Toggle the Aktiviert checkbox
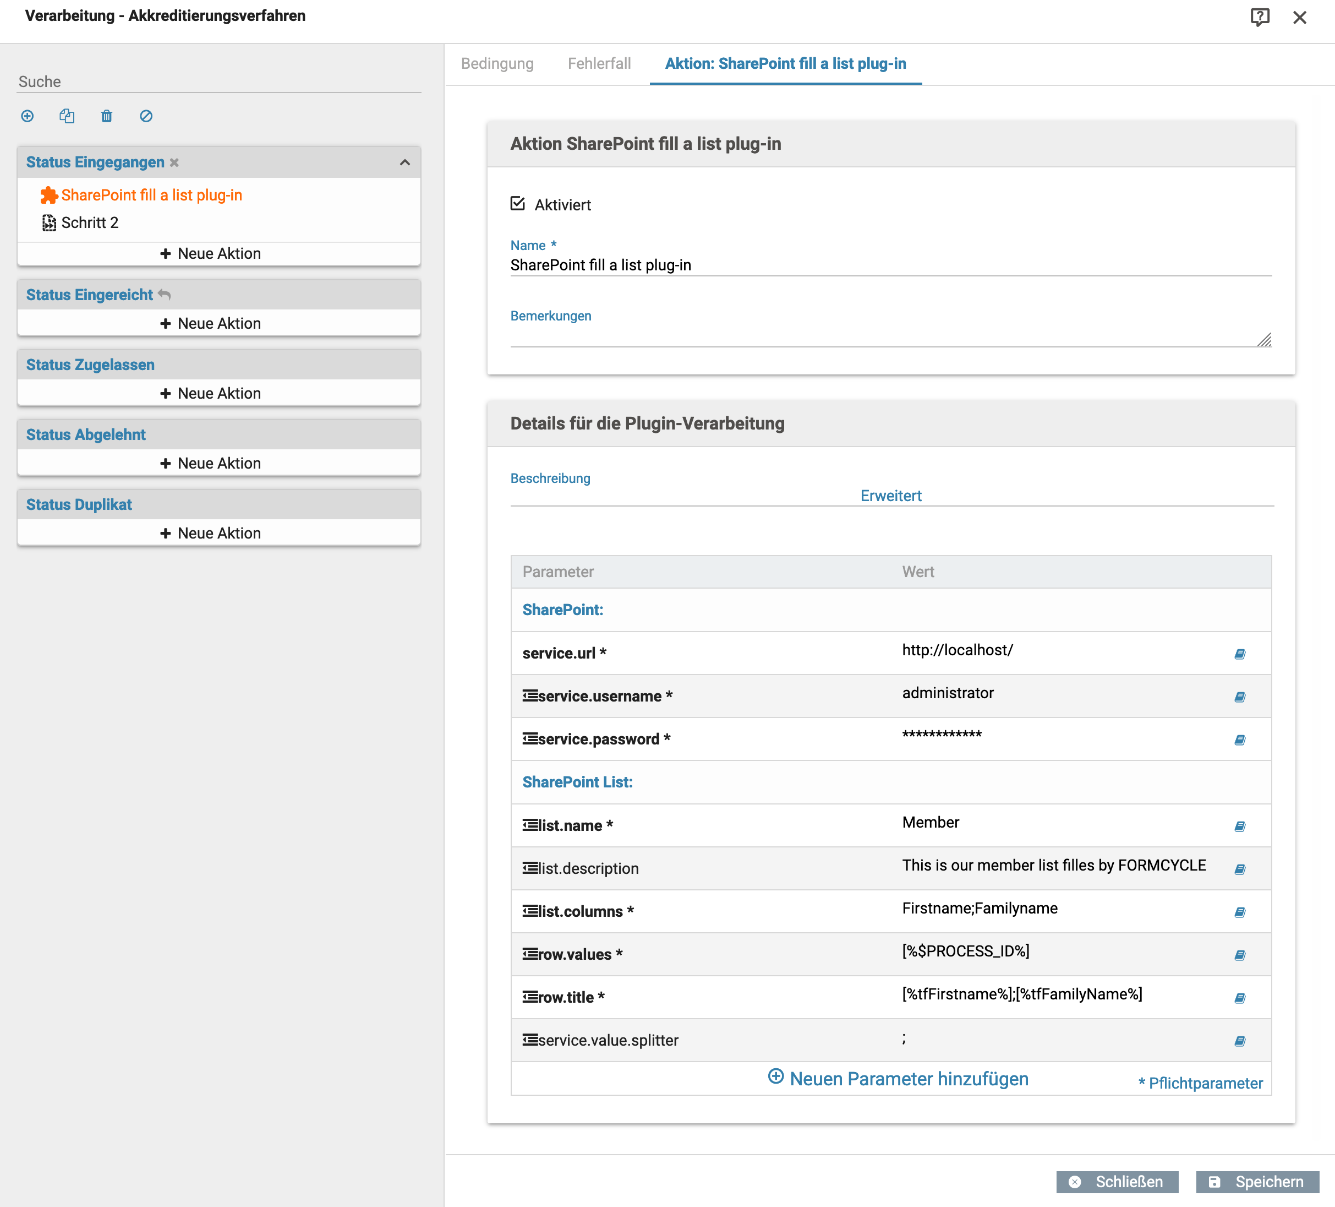Image resolution: width=1335 pixels, height=1207 pixels. 518,204
